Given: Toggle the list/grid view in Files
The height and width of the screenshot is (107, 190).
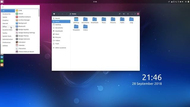Looking at the screenshot, I should click(124, 14).
